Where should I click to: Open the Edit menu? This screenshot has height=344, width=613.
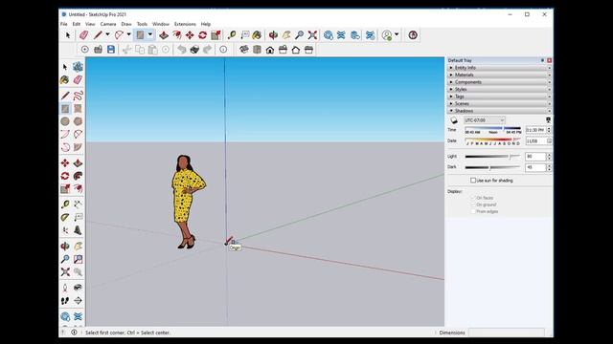(77, 24)
